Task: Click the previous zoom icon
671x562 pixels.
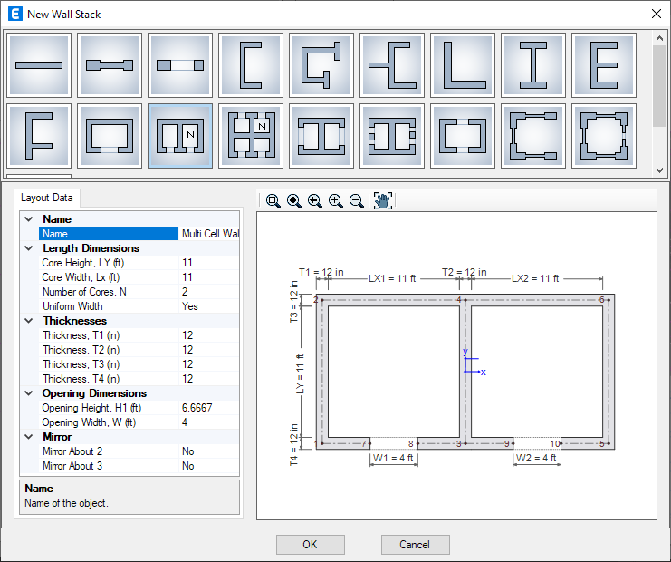Action: (315, 200)
